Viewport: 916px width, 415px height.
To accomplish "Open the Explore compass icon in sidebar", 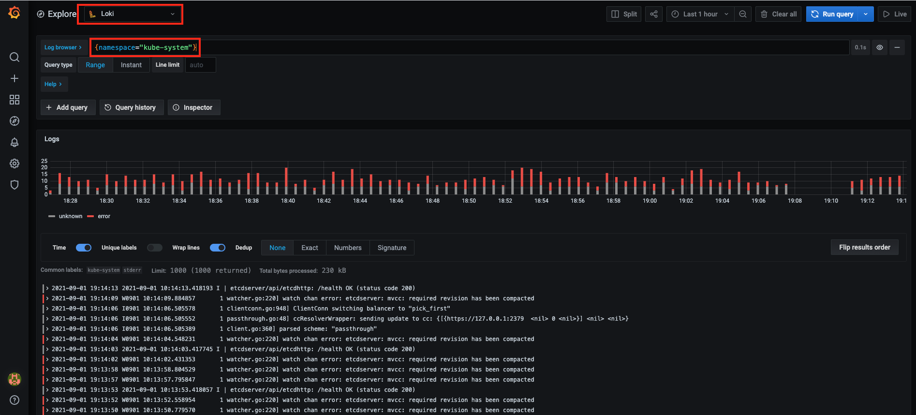I will [x=15, y=121].
